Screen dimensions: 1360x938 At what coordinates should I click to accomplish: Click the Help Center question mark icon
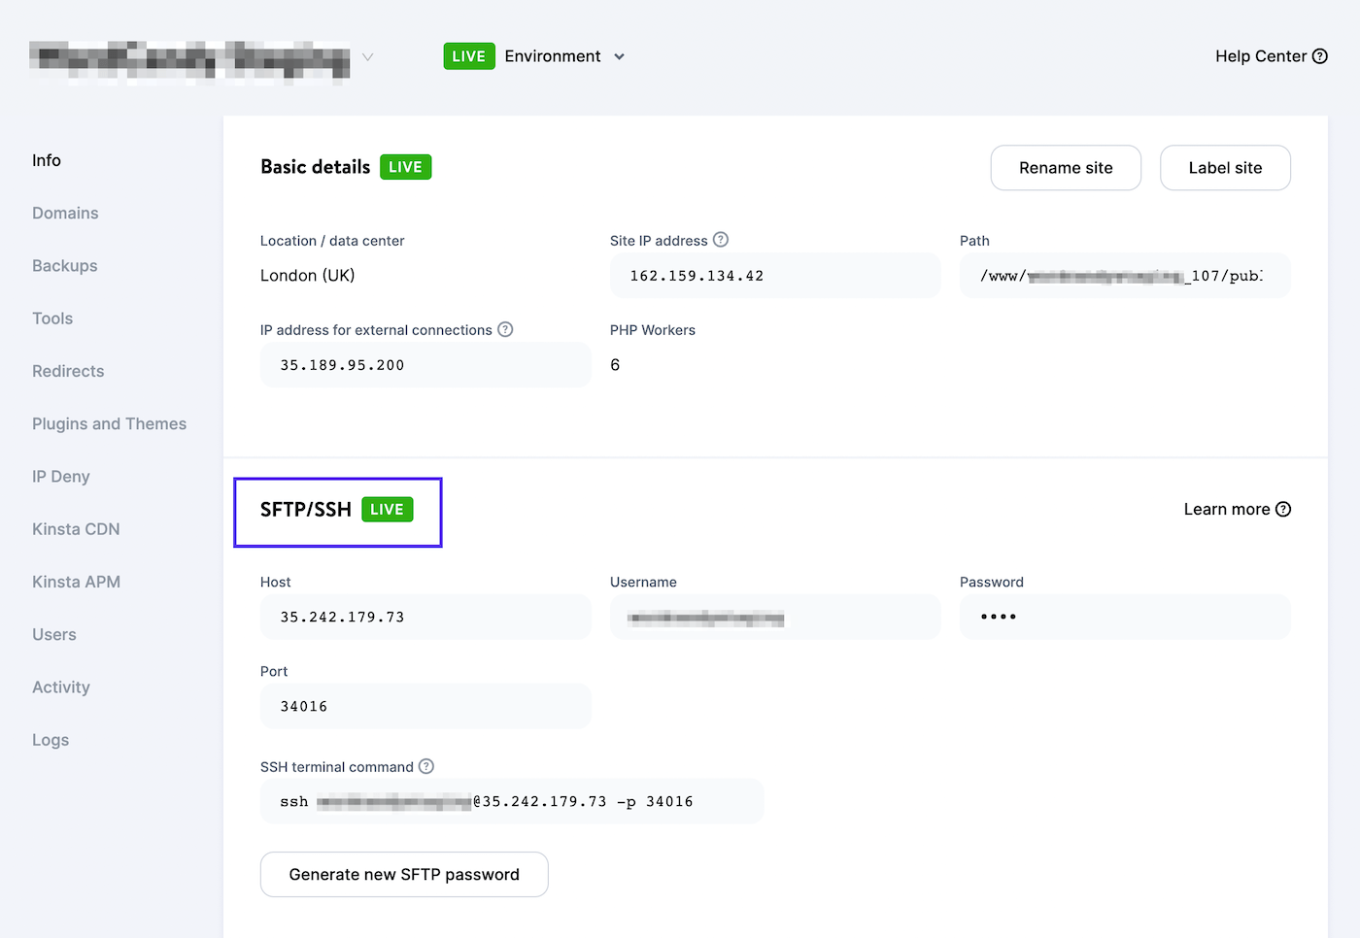pos(1321,55)
